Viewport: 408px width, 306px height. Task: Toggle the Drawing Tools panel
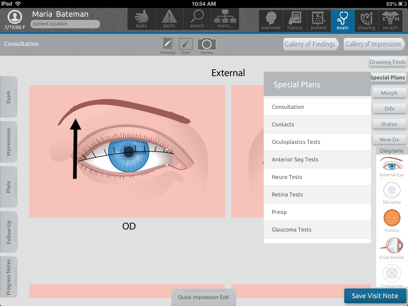[387, 62]
